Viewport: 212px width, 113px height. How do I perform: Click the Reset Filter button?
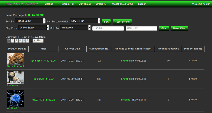(179, 28)
